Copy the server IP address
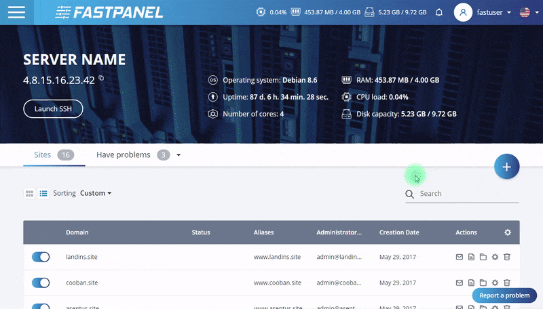The image size is (543, 309). (102, 79)
